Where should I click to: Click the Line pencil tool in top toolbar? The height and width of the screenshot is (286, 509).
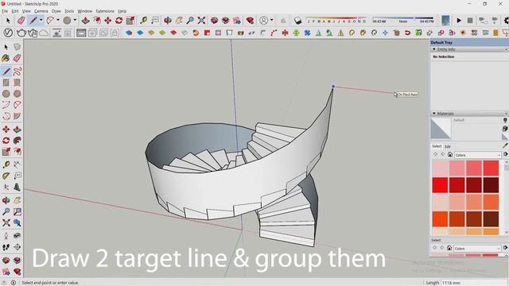pyautogui.click(x=33, y=21)
